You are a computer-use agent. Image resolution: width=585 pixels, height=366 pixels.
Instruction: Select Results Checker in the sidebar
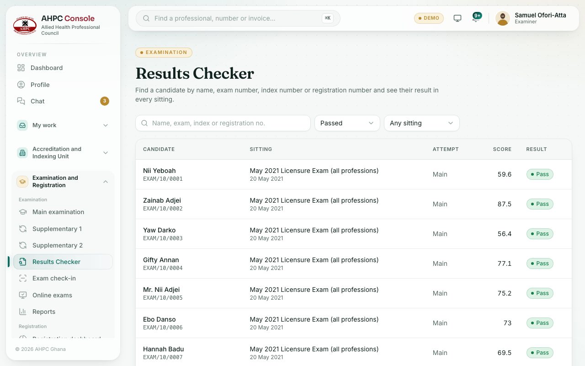click(x=63, y=262)
